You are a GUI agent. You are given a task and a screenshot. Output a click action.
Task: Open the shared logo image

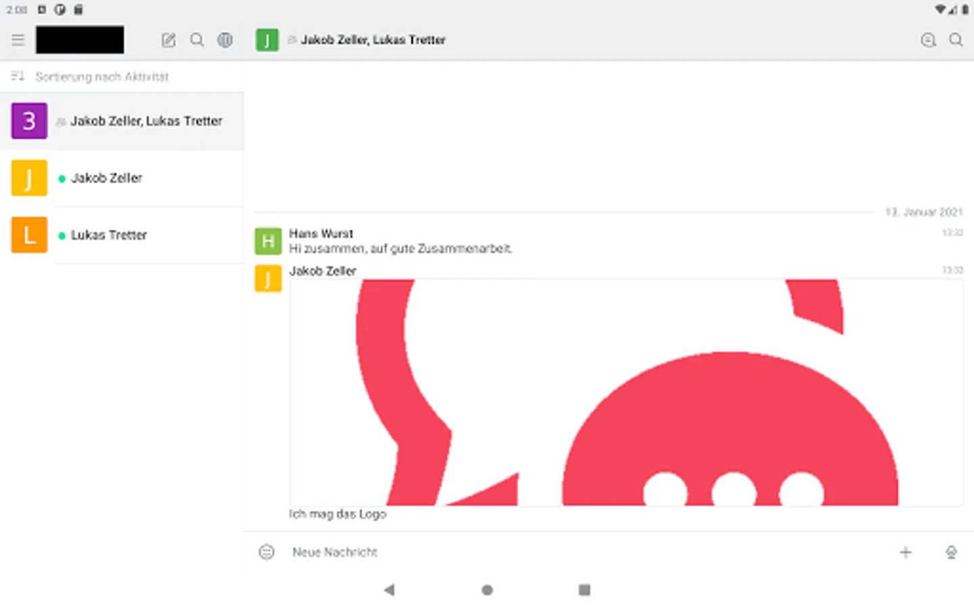click(626, 392)
